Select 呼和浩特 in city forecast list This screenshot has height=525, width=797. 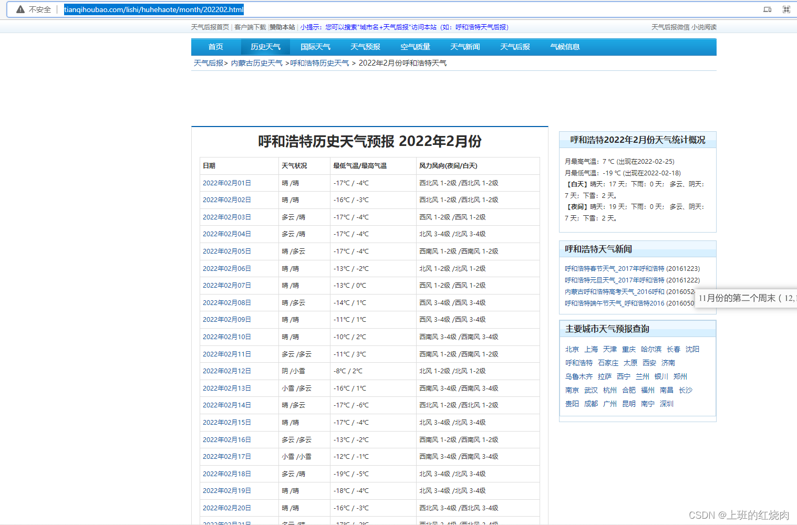coord(579,363)
